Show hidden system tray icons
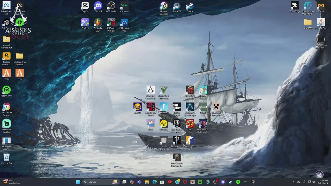Image resolution: width=331 pixels, height=186 pixels. click(293, 182)
